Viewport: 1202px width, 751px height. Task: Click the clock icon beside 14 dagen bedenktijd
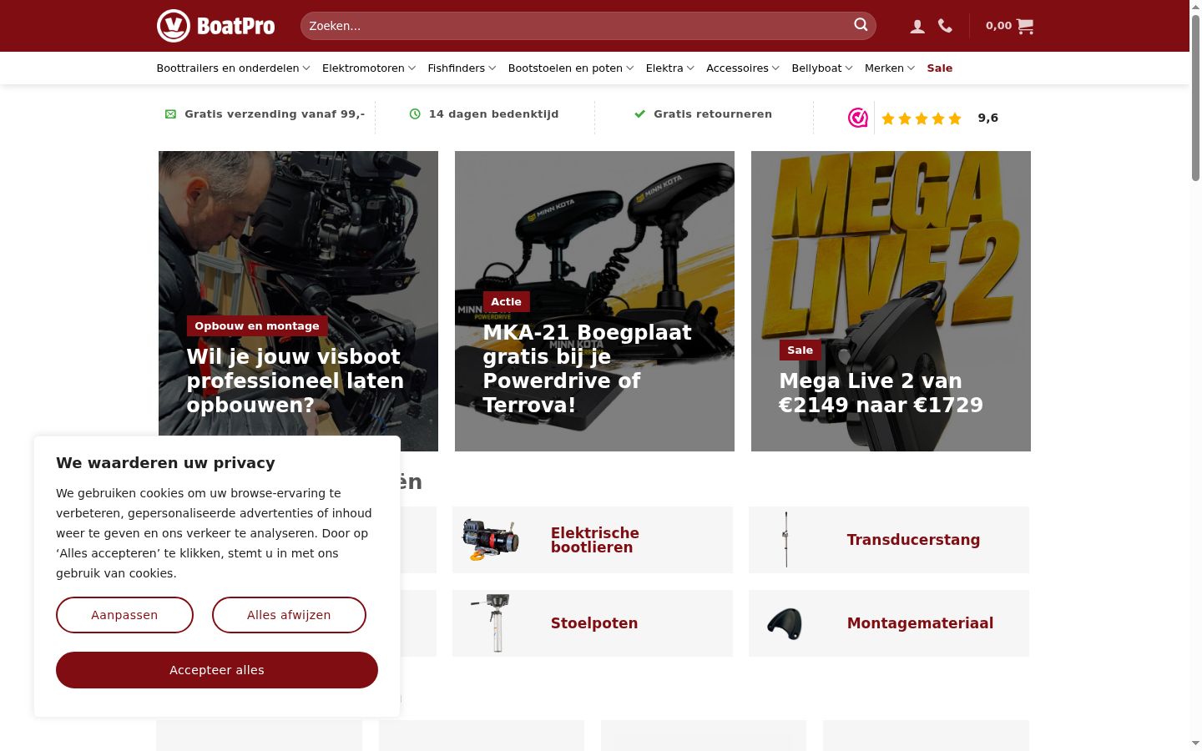pos(415,114)
